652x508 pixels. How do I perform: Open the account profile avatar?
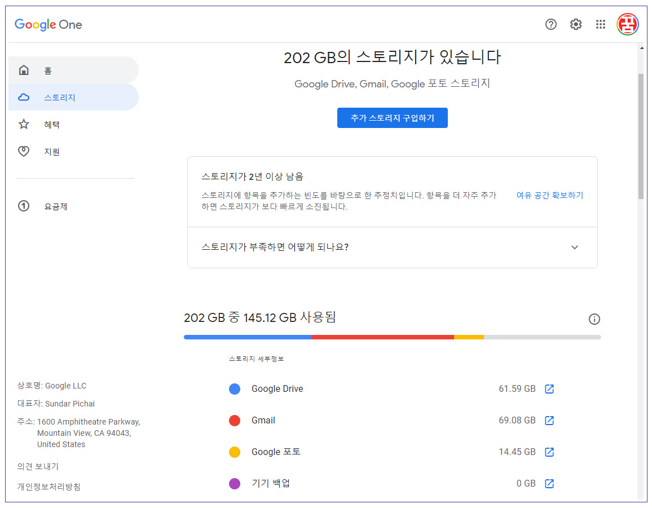[628, 24]
